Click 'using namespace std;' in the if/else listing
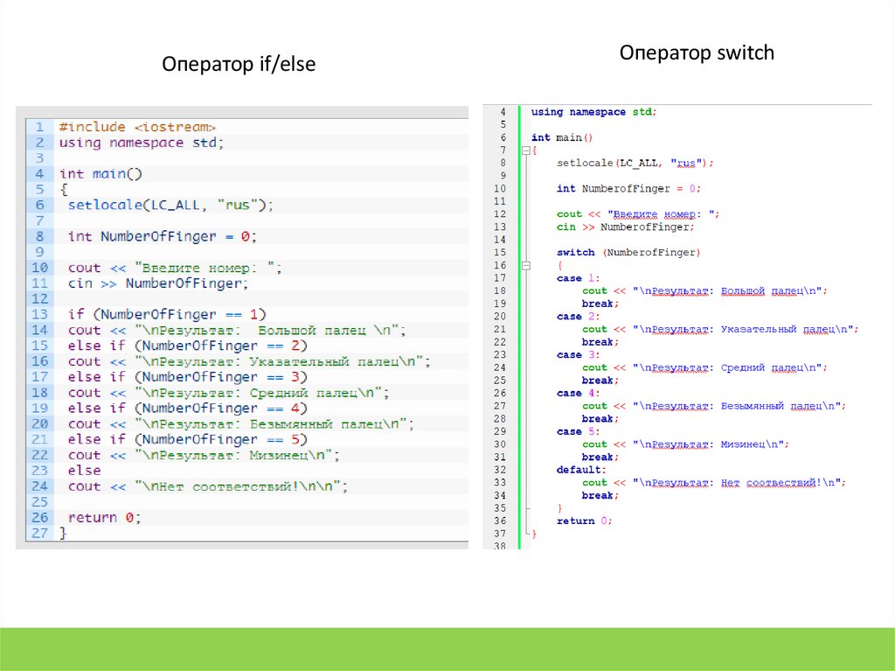Viewport: 895px width, 671px height. pos(142,143)
